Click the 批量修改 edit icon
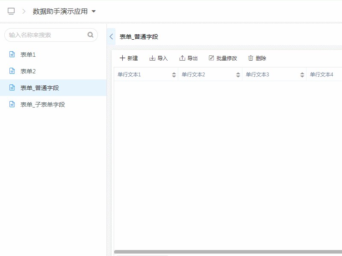The image size is (342, 256). [x=211, y=58]
